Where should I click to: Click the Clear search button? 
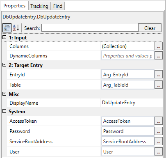click(x=150, y=28)
